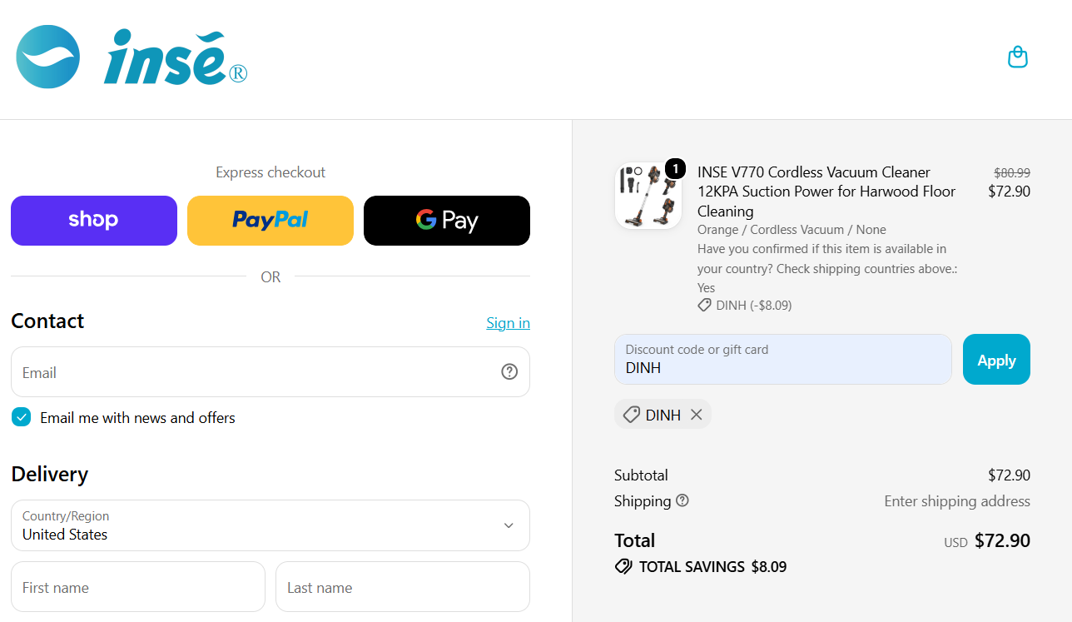Click the 'Orange / Cordless Vacuum / None' variant text
Viewport: 1072px width, 622px height.
[792, 230]
